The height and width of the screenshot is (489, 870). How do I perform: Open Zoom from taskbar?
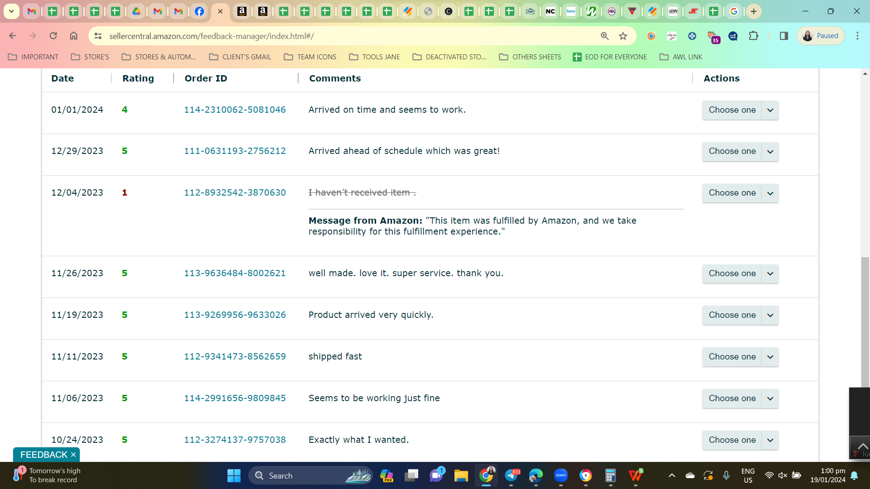click(x=561, y=475)
